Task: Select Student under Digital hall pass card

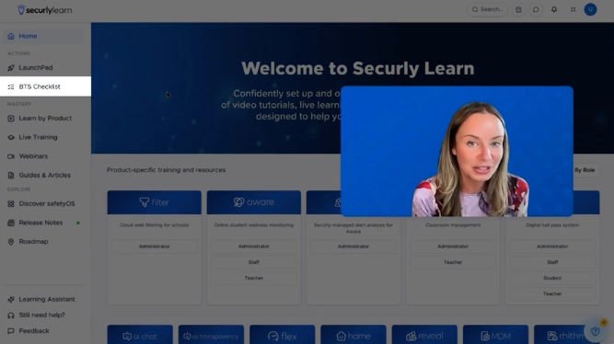Action: [552, 278]
